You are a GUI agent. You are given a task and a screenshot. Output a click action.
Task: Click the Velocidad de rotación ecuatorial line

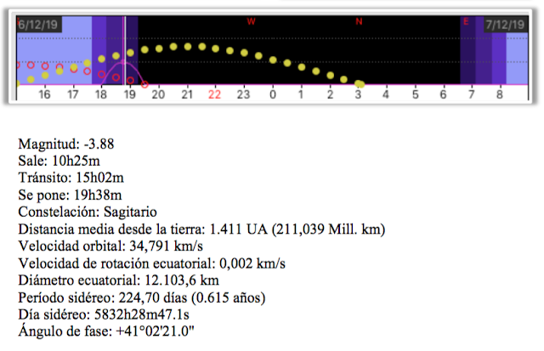(x=151, y=263)
